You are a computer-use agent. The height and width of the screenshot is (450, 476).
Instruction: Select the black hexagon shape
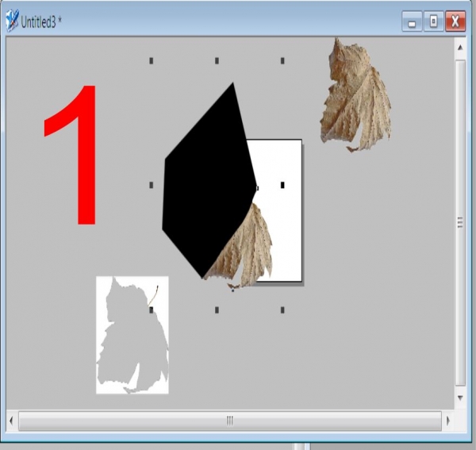tap(209, 180)
